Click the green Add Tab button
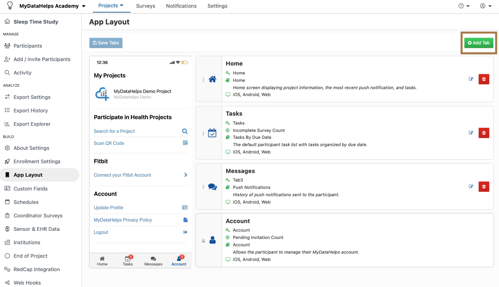 [x=479, y=43]
